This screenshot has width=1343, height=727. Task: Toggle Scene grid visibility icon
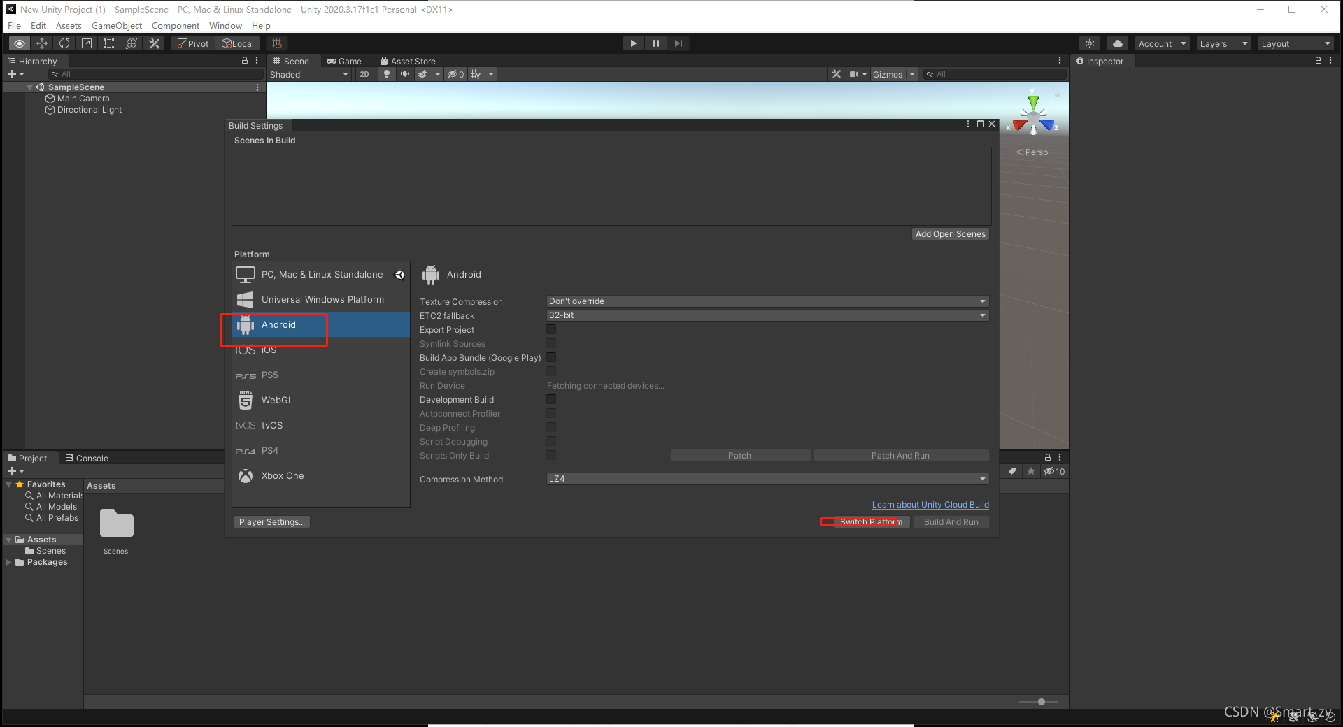tap(476, 74)
